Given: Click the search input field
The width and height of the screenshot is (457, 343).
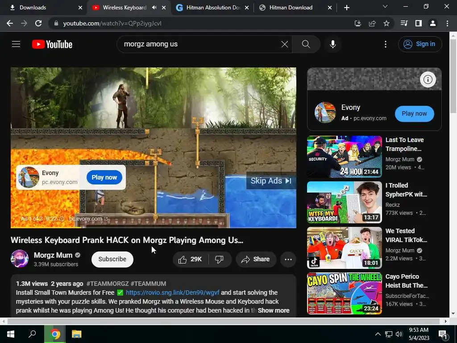Looking at the screenshot, I should [x=201, y=44].
